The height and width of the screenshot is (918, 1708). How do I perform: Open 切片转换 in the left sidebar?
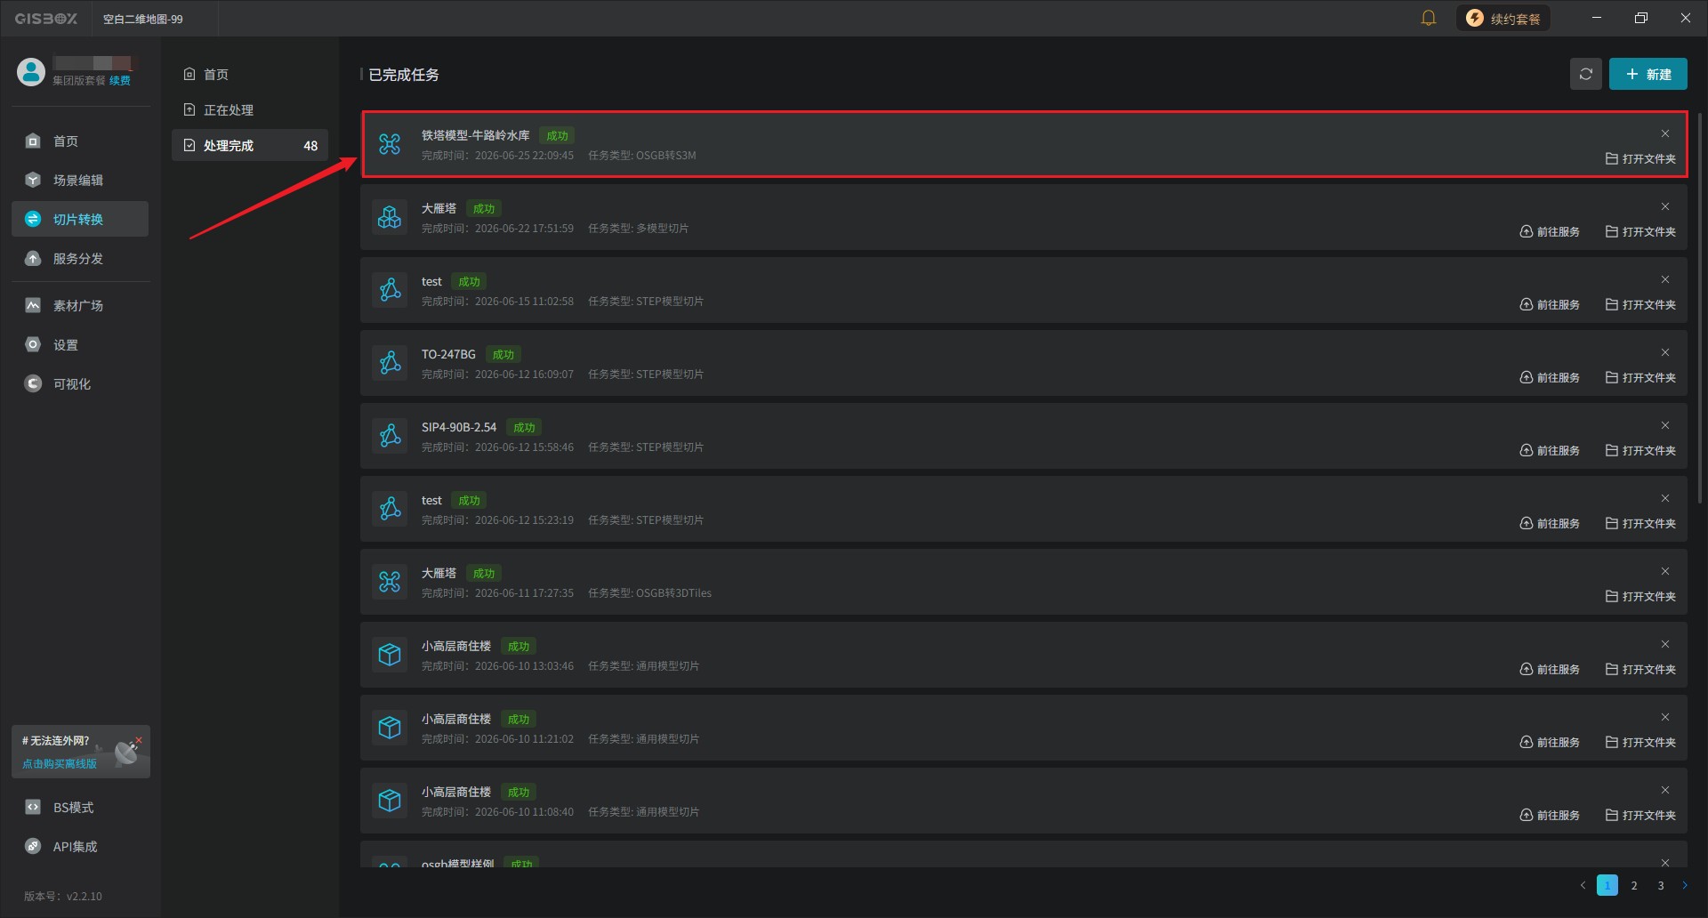coord(80,219)
